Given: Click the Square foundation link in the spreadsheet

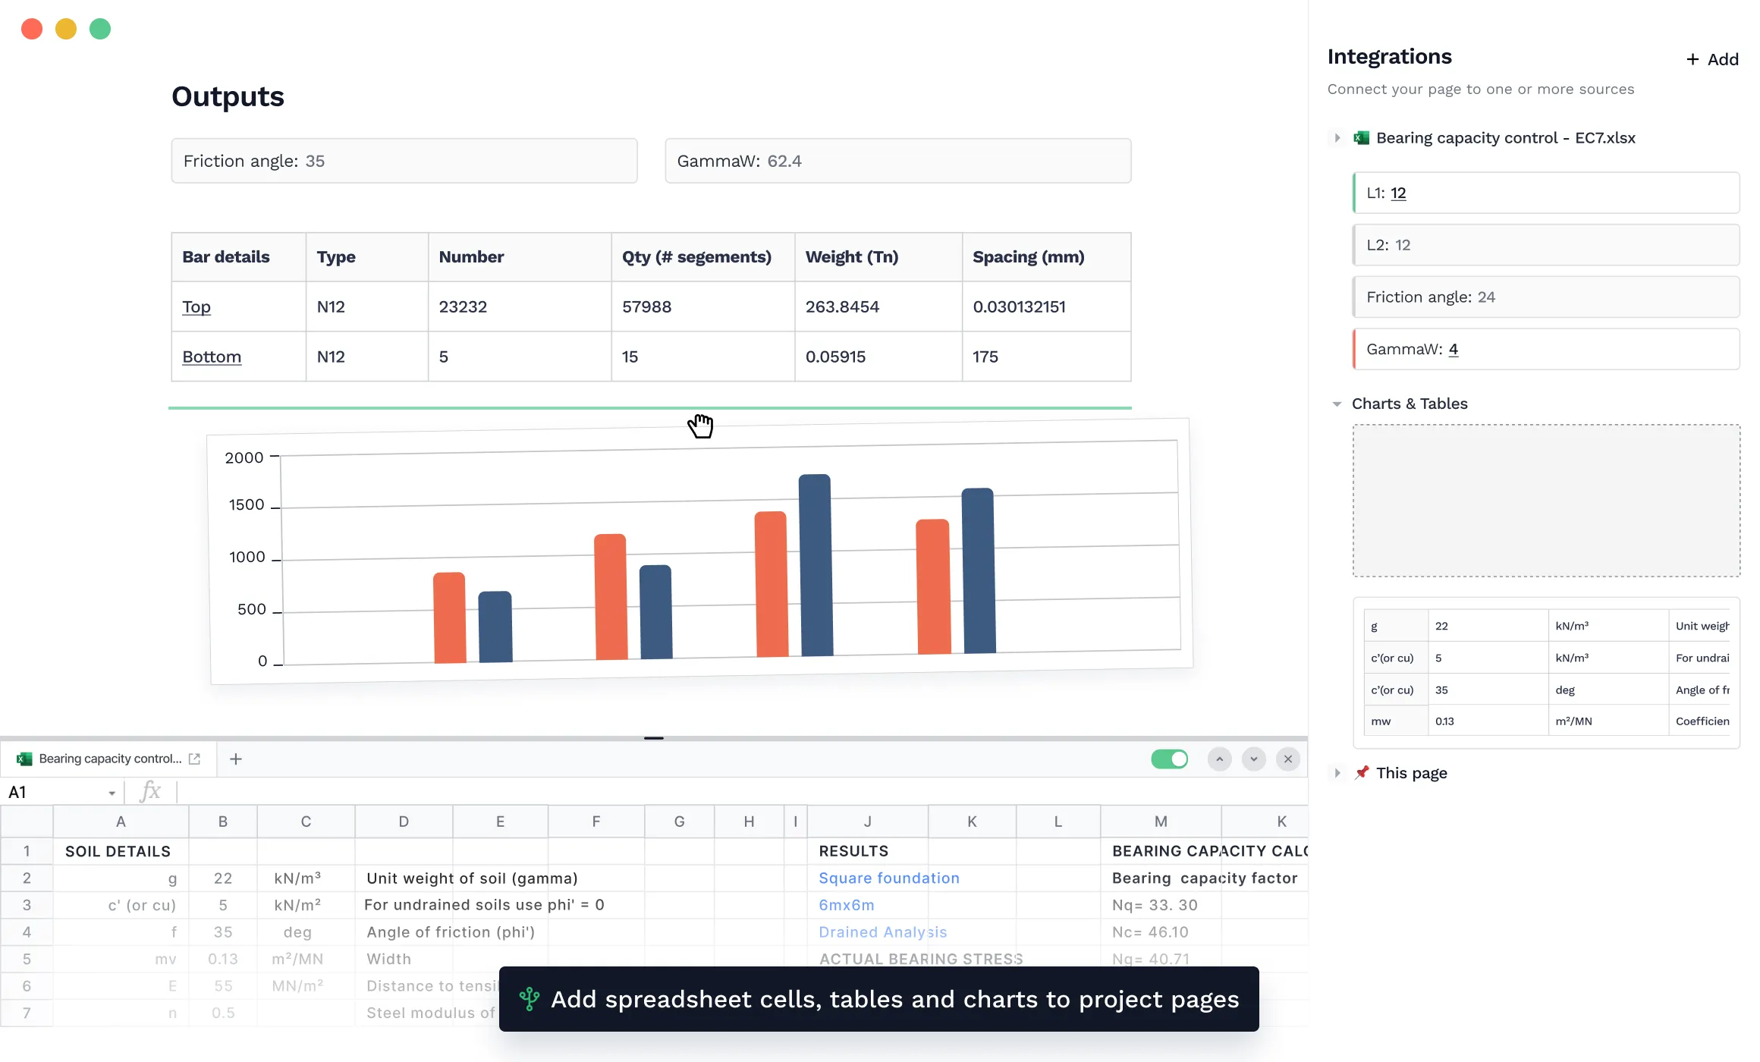Looking at the screenshot, I should pyautogui.click(x=888, y=878).
